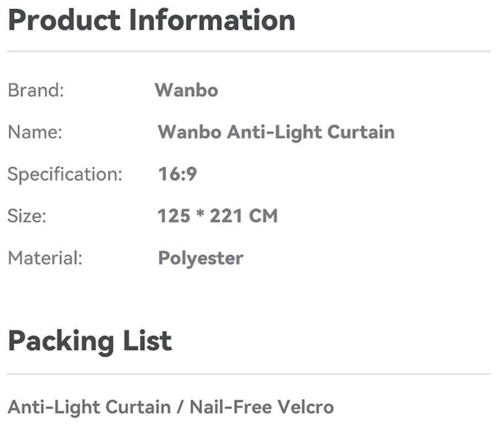Select the Material label
The image size is (497, 424).
[45, 258]
